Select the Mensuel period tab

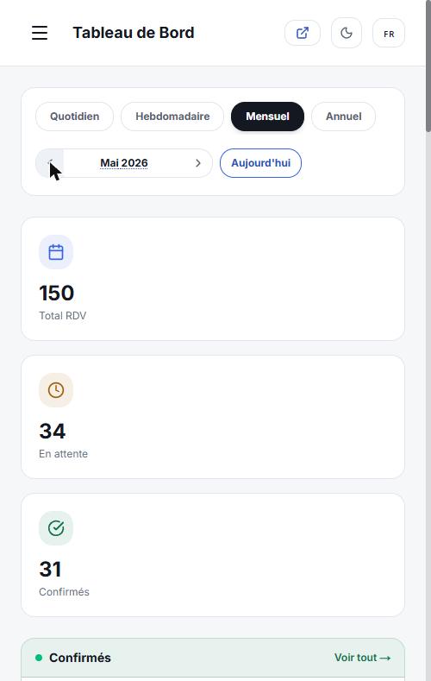coord(267,117)
